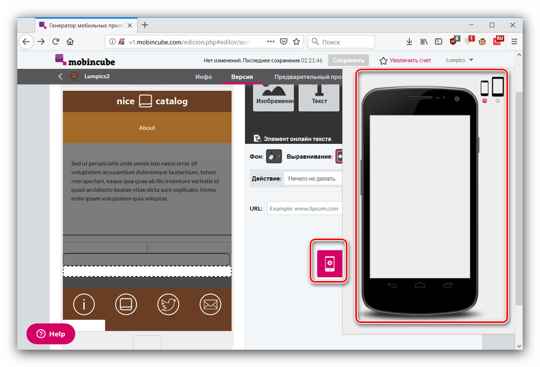Select the dashed white element in canvas
This screenshot has height=367, width=540.
(147, 272)
